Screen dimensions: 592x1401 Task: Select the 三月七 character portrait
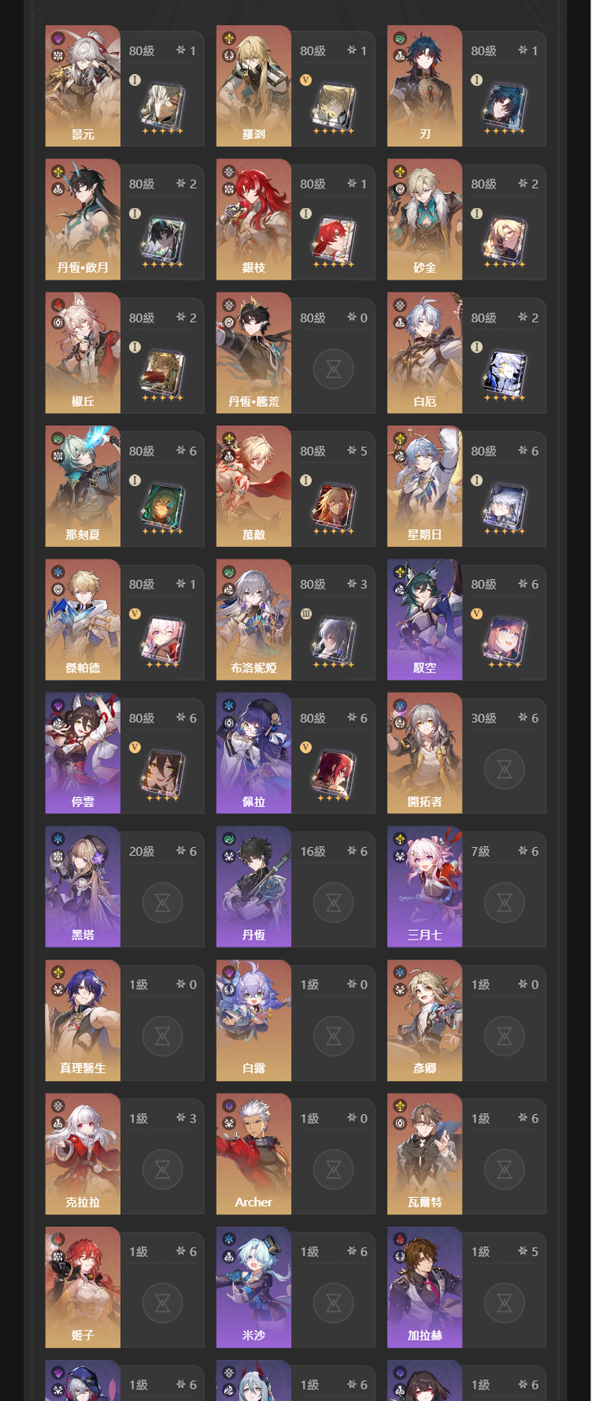coord(425,887)
